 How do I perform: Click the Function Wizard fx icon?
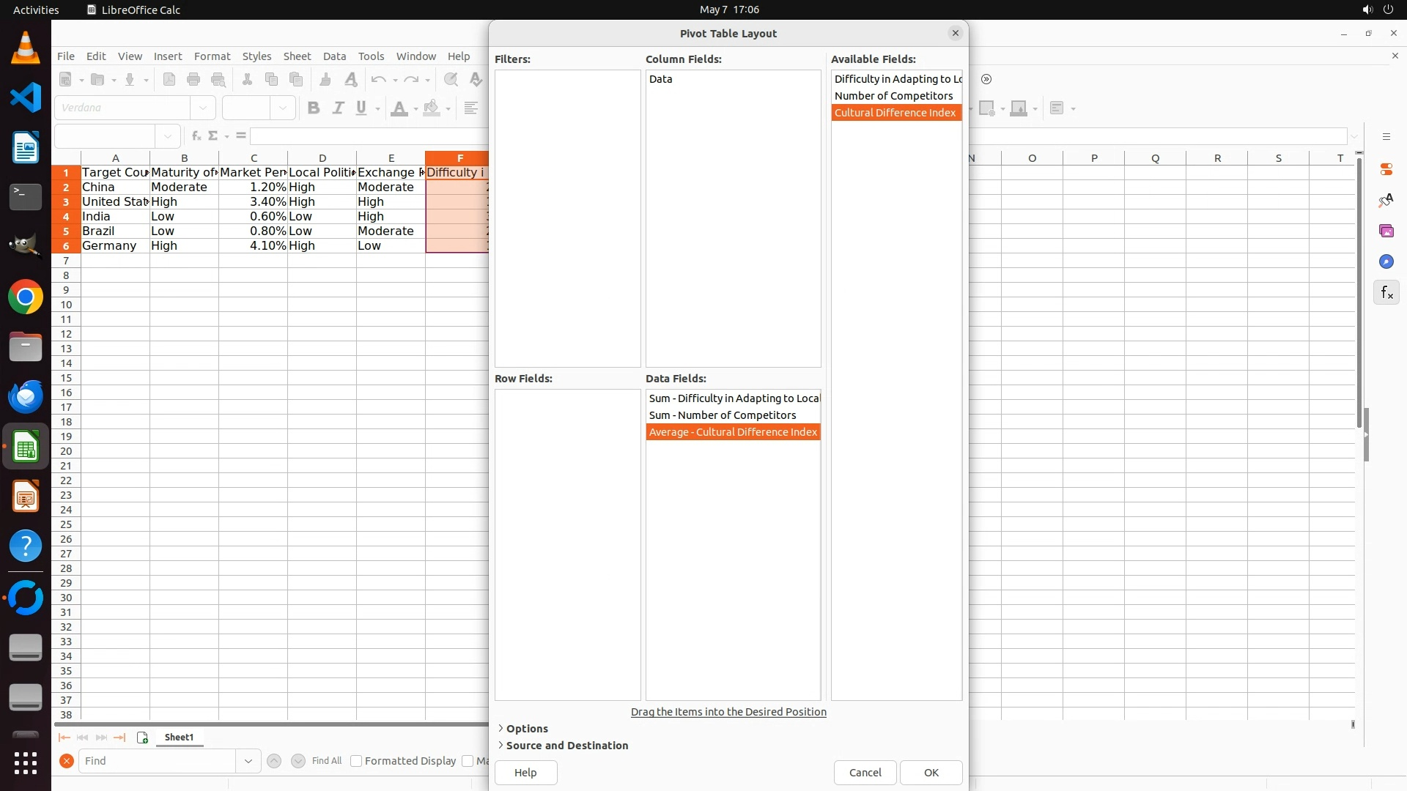196,136
